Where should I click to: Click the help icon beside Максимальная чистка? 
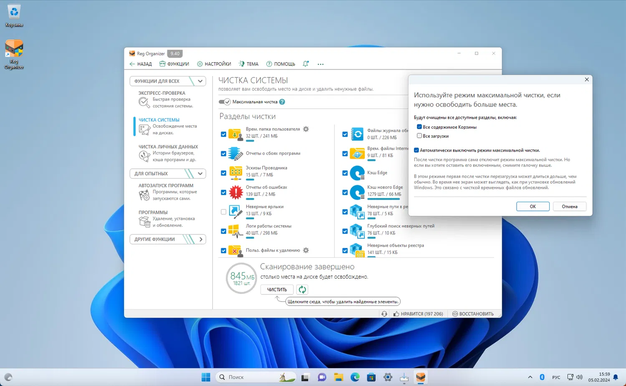point(282,102)
